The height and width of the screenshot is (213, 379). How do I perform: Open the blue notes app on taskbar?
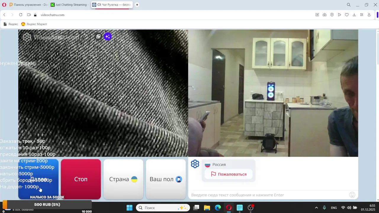tap(240, 208)
